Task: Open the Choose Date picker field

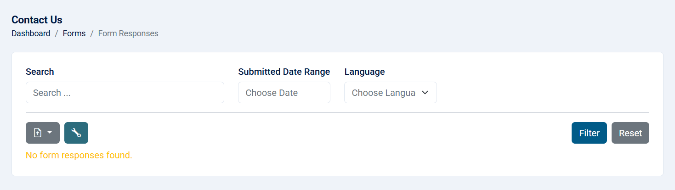Action: tap(284, 93)
